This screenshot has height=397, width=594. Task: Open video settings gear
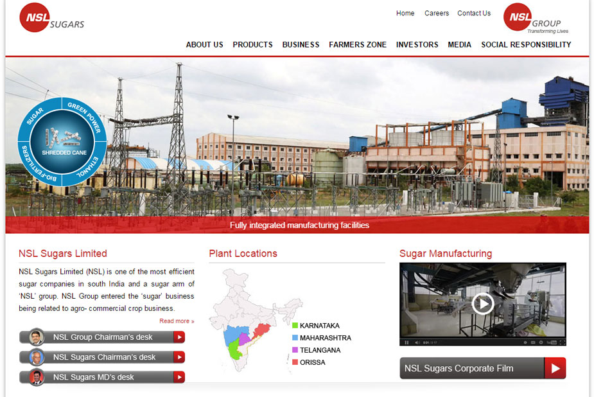click(541, 342)
